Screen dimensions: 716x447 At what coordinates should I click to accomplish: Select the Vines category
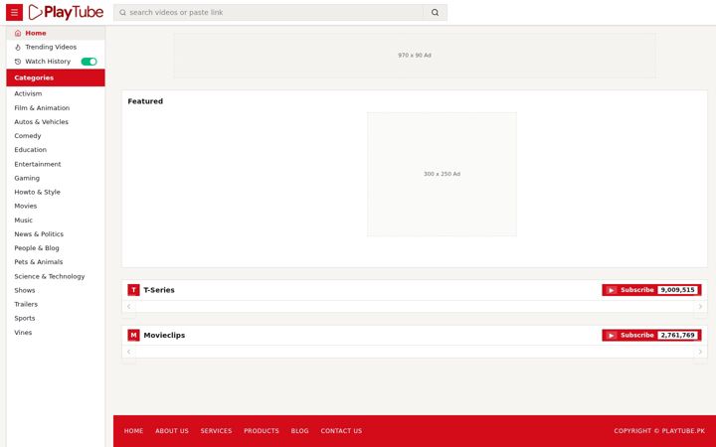tap(23, 333)
